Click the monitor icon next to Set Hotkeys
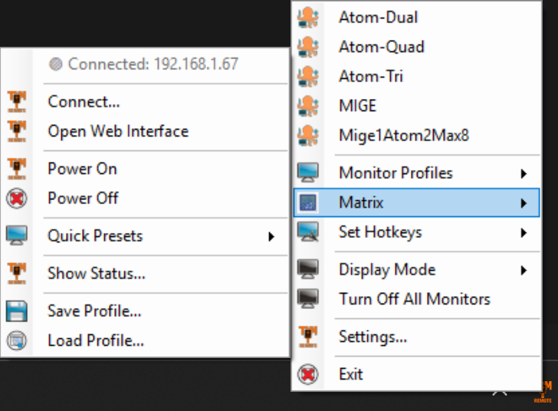 click(308, 232)
